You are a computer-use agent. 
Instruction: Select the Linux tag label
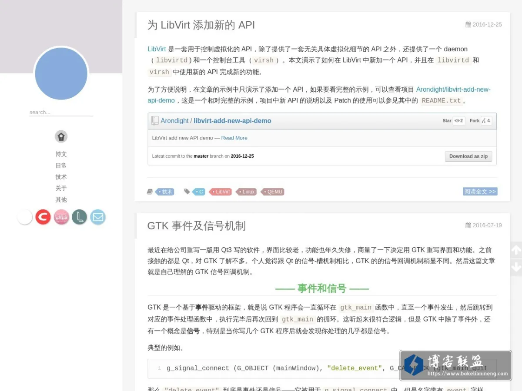tap(247, 192)
